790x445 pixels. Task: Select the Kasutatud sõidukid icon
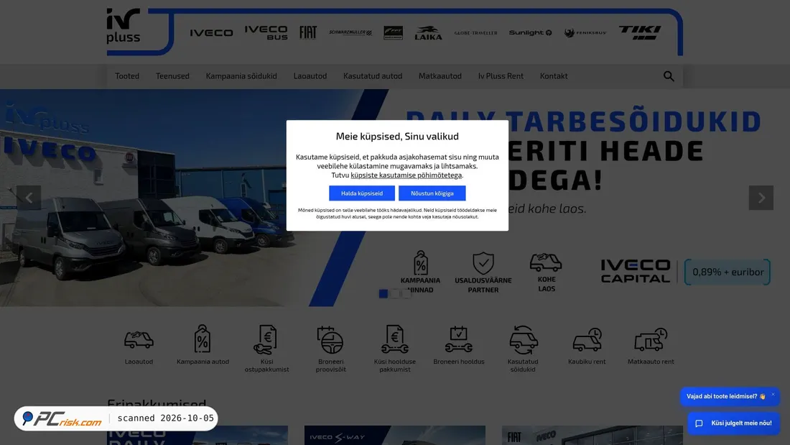coord(523,339)
